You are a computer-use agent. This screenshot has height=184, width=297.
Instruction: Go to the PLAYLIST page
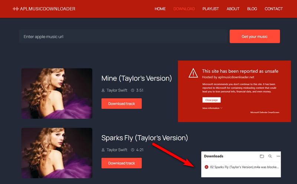(210, 9)
